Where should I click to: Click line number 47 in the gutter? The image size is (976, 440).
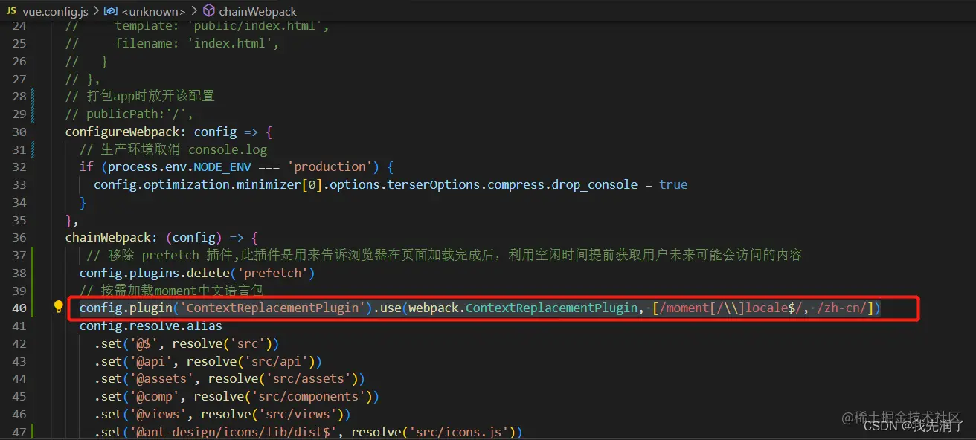19,432
